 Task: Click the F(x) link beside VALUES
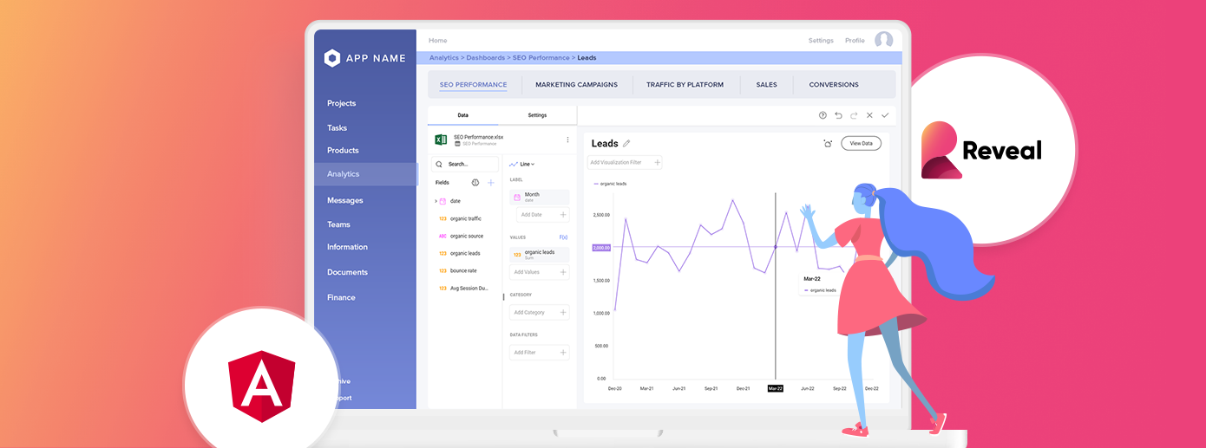coord(563,237)
